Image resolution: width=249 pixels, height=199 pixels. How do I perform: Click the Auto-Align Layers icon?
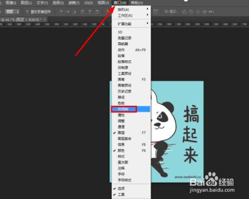[155, 12]
